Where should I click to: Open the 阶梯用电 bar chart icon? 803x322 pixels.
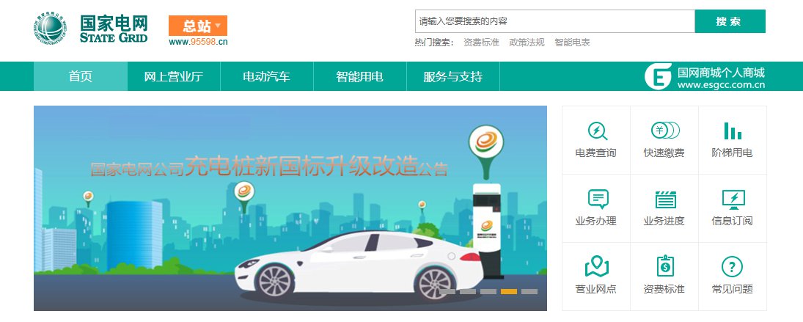point(733,131)
